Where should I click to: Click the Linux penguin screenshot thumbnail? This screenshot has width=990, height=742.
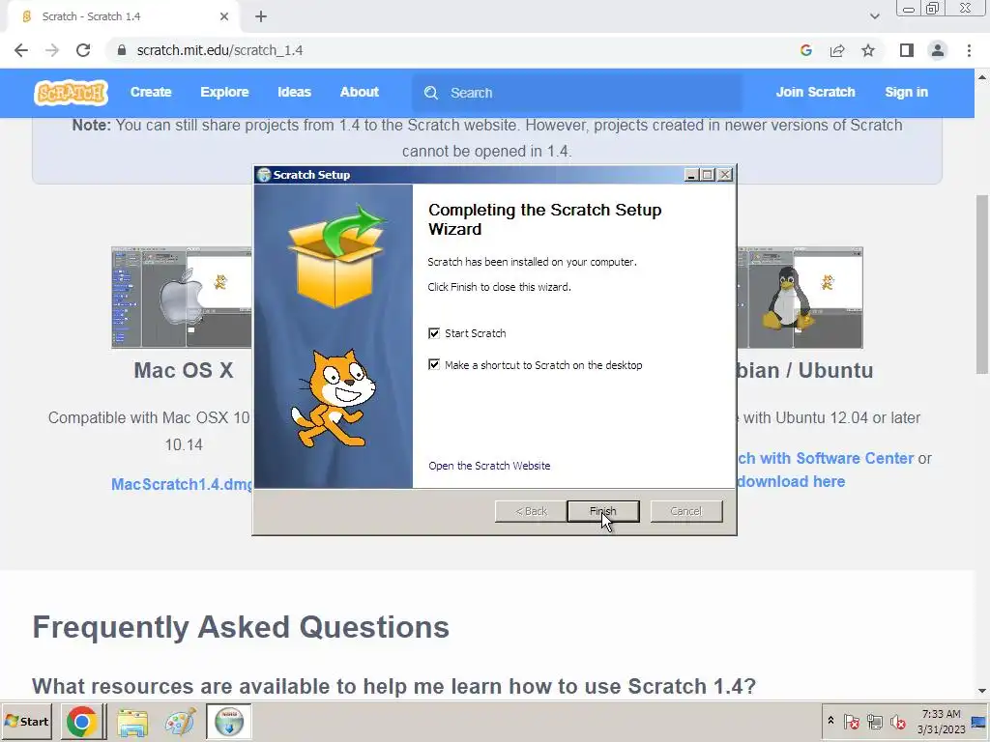[800, 298]
